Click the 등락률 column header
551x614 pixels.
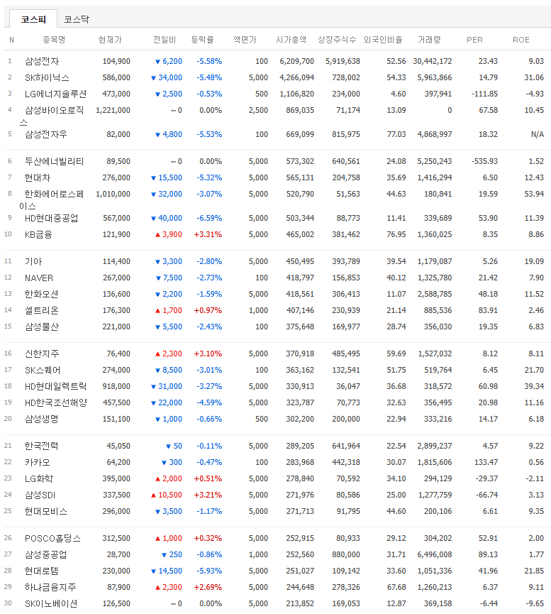tap(202, 40)
